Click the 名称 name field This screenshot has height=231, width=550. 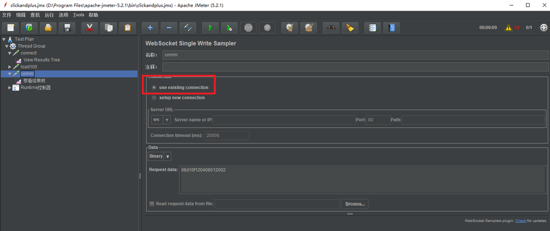click(x=355, y=55)
